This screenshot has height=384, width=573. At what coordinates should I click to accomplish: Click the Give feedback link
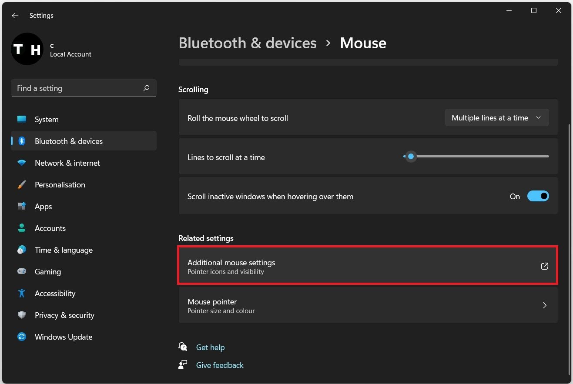220,365
